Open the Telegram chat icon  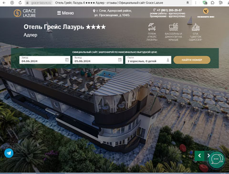[9, 153]
